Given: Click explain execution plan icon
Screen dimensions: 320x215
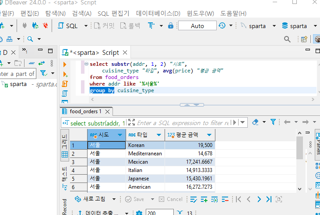Looking at the screenshot, I should pos(65,93).
